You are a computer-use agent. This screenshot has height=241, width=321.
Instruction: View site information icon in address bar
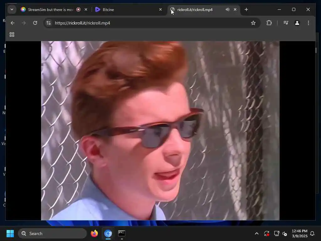click(49, 23)
